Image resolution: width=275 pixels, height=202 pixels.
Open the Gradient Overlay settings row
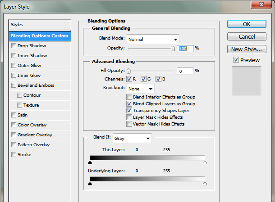pyautogui.click(x=40, y=135)
